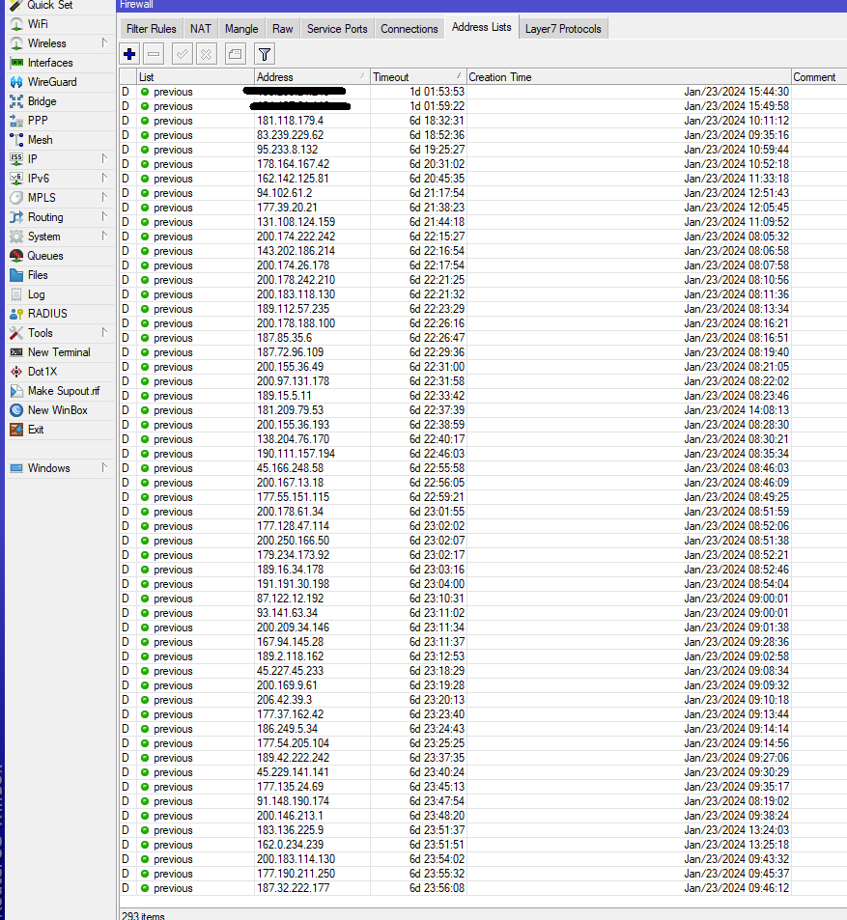Viewport: 847px width, 920px height.
Task: Open the Layer7 Protocols tab
Action: (x=563, y=28)
